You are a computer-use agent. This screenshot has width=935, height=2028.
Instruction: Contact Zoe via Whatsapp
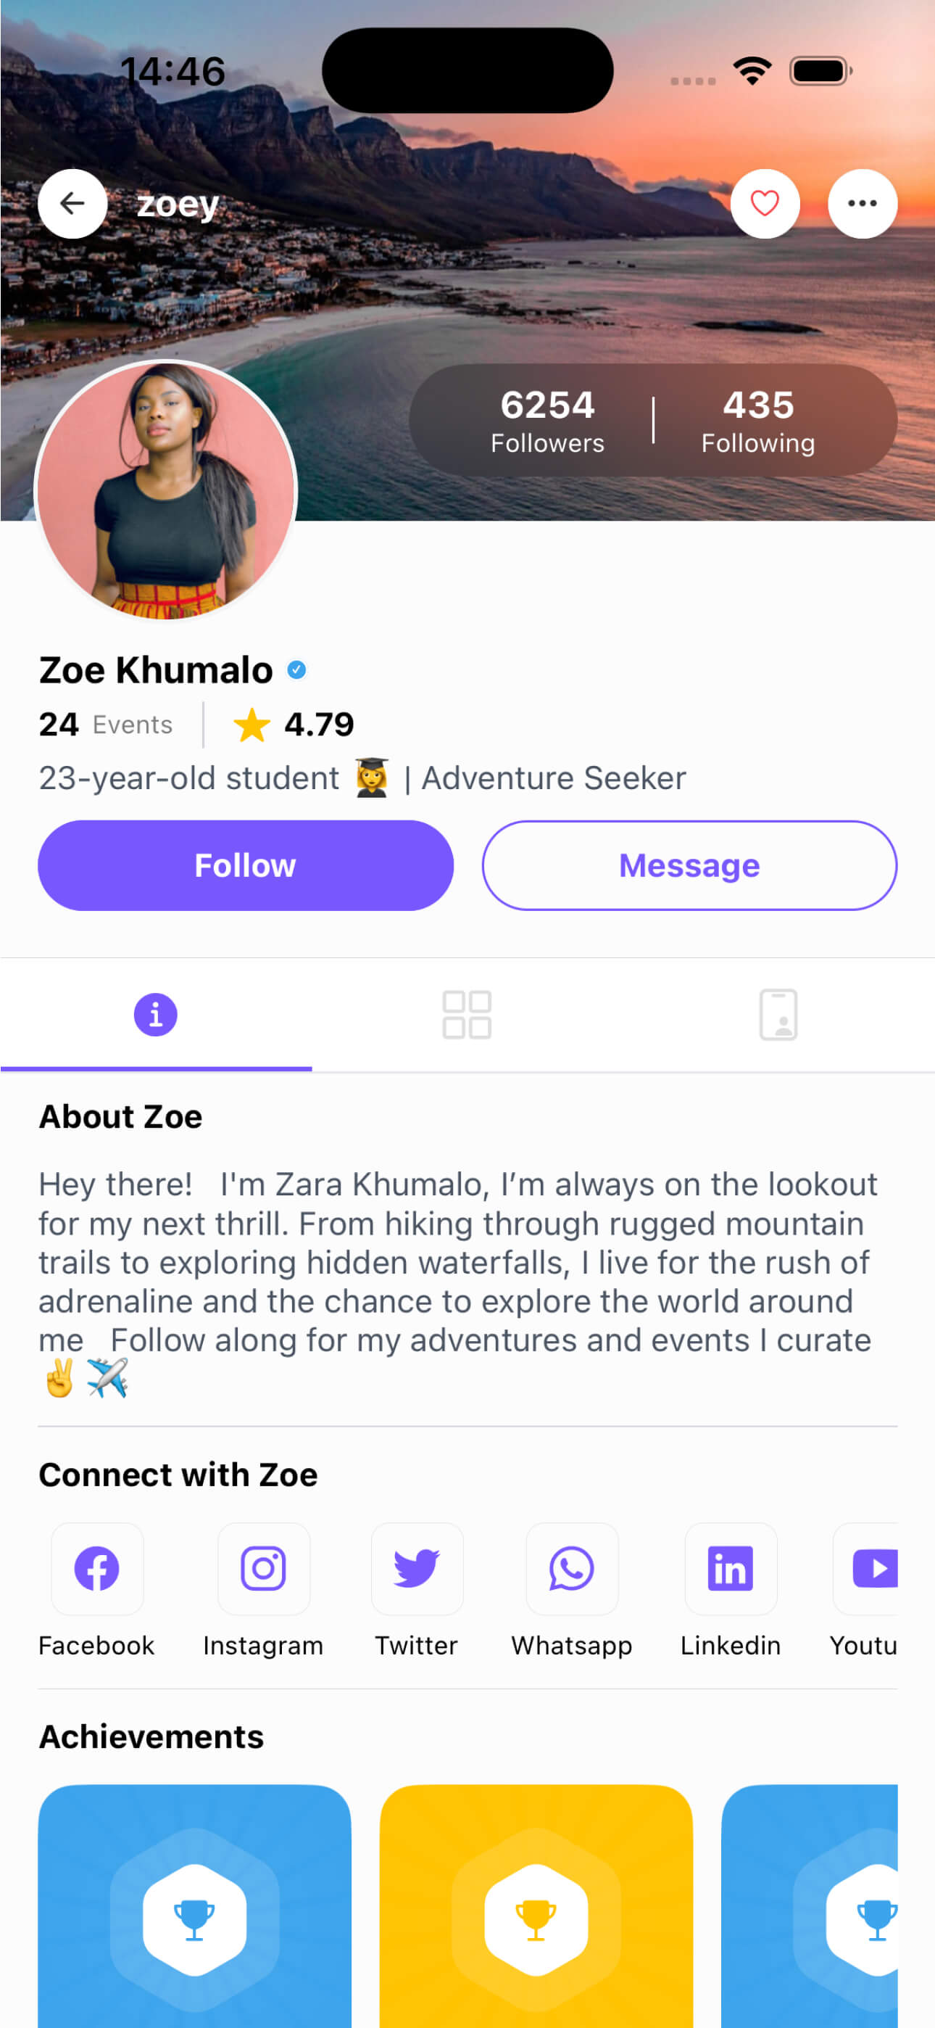(x=571, y=1568)
